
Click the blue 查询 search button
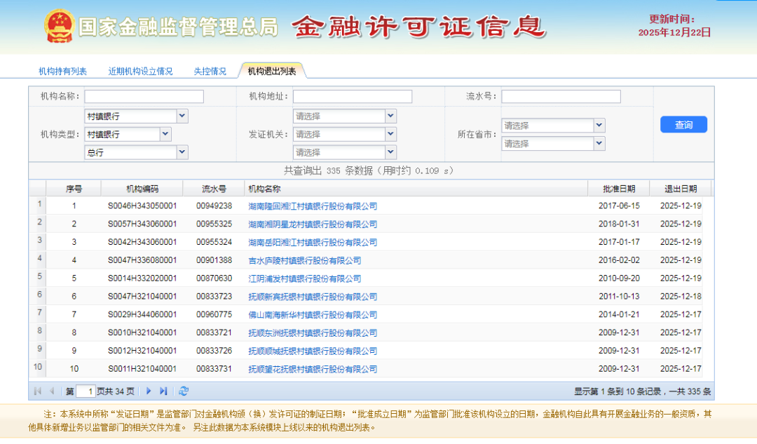(683, 125)
